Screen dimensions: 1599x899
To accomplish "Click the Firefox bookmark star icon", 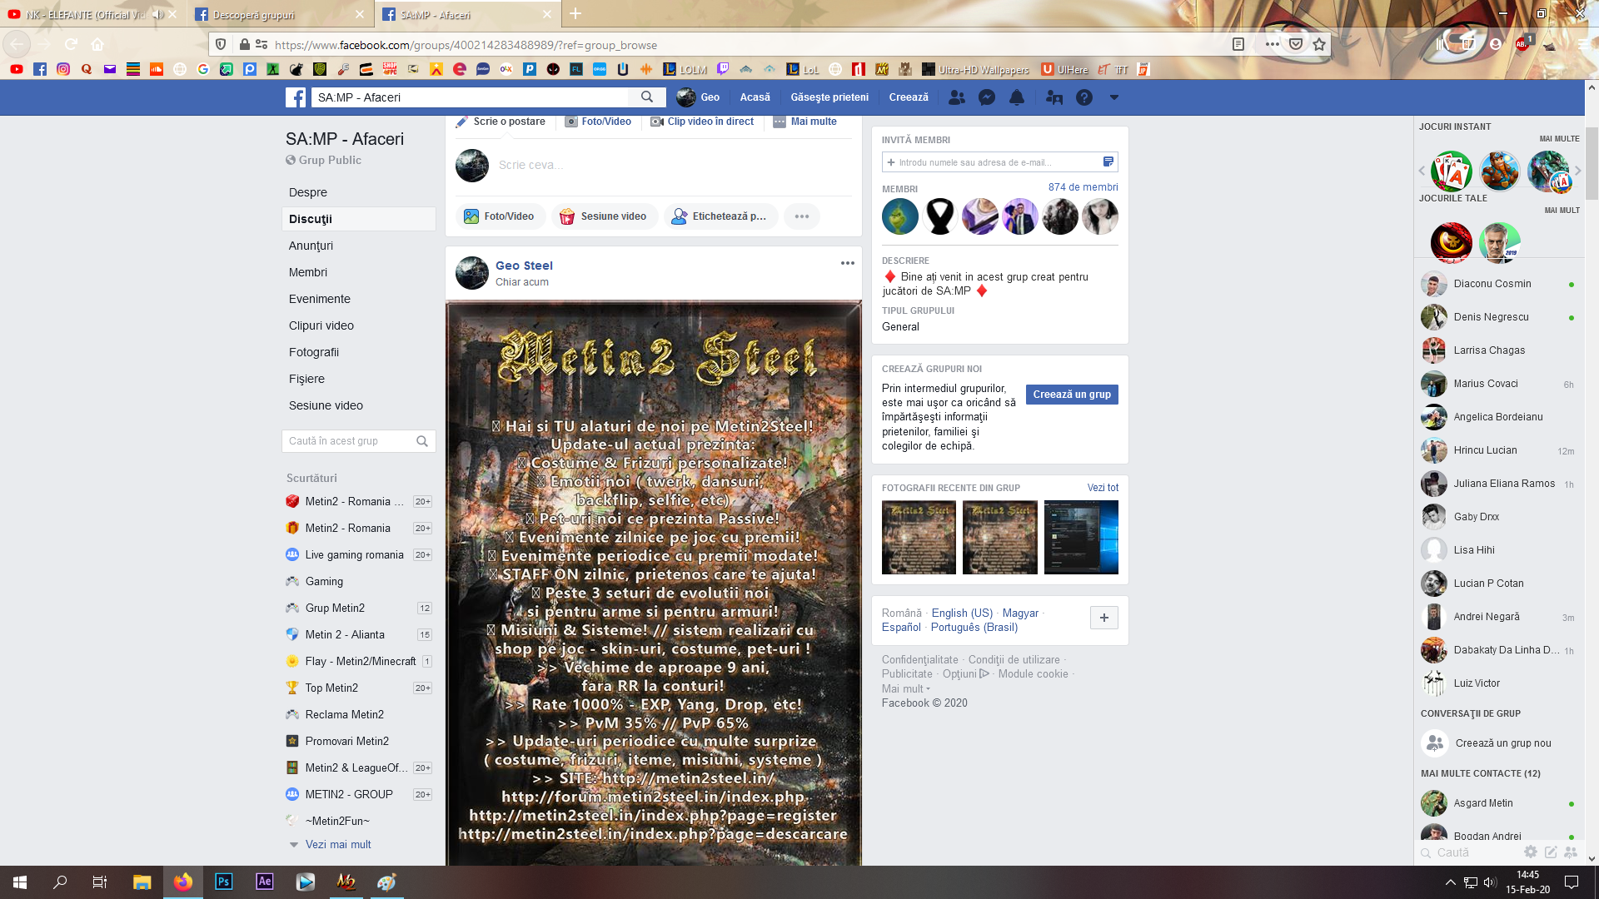I will (1319, 45).
